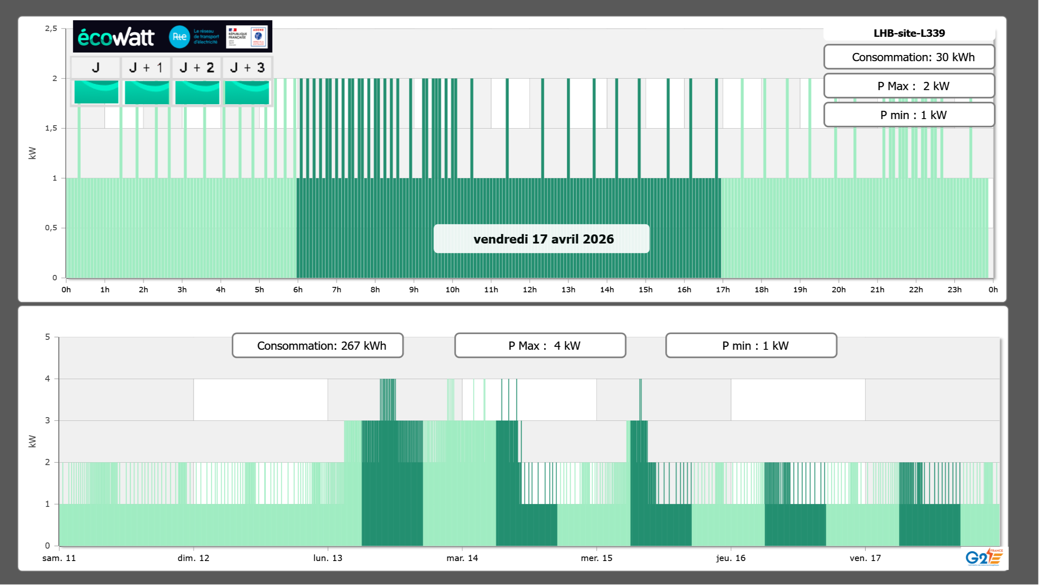Viewport: 1039px width, 585px height.
Task: Click the green signal icon under J
Action: (x=96, y=92)
